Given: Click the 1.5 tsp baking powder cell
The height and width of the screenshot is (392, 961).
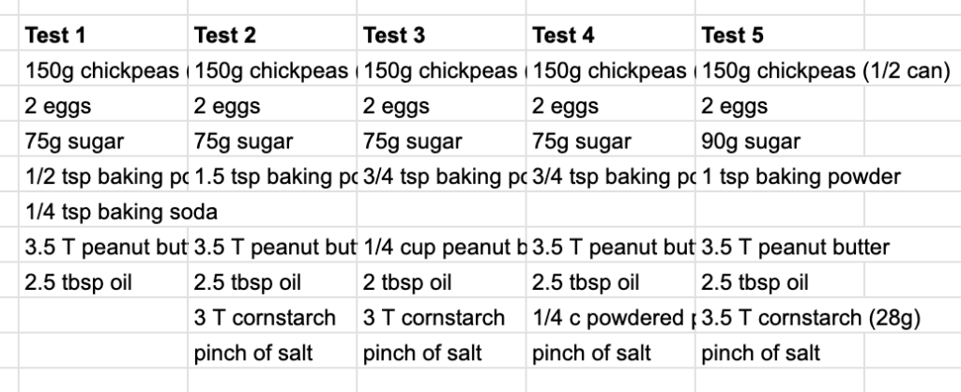Looking at the screenshot, I should tap(272, 177).
